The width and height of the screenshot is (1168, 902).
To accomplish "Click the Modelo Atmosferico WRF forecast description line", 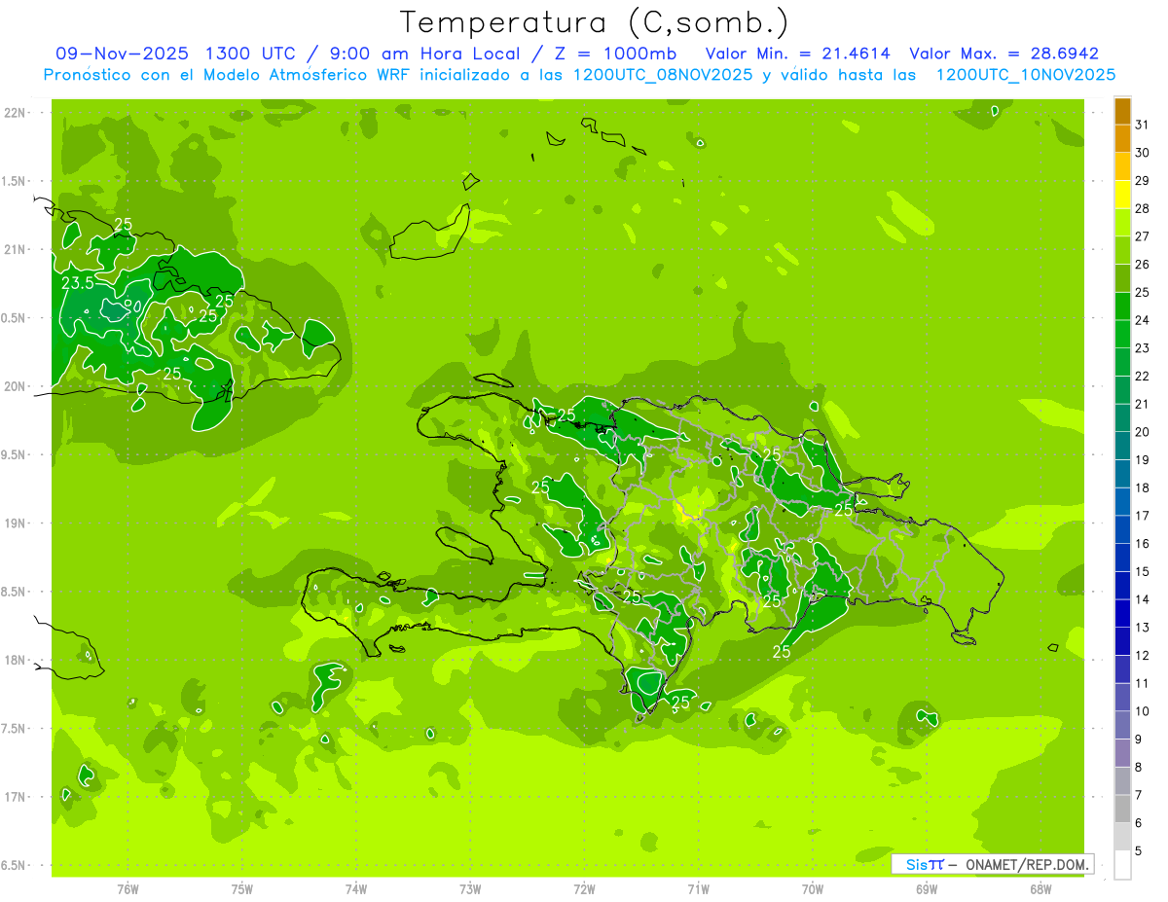I will point(579,75).
